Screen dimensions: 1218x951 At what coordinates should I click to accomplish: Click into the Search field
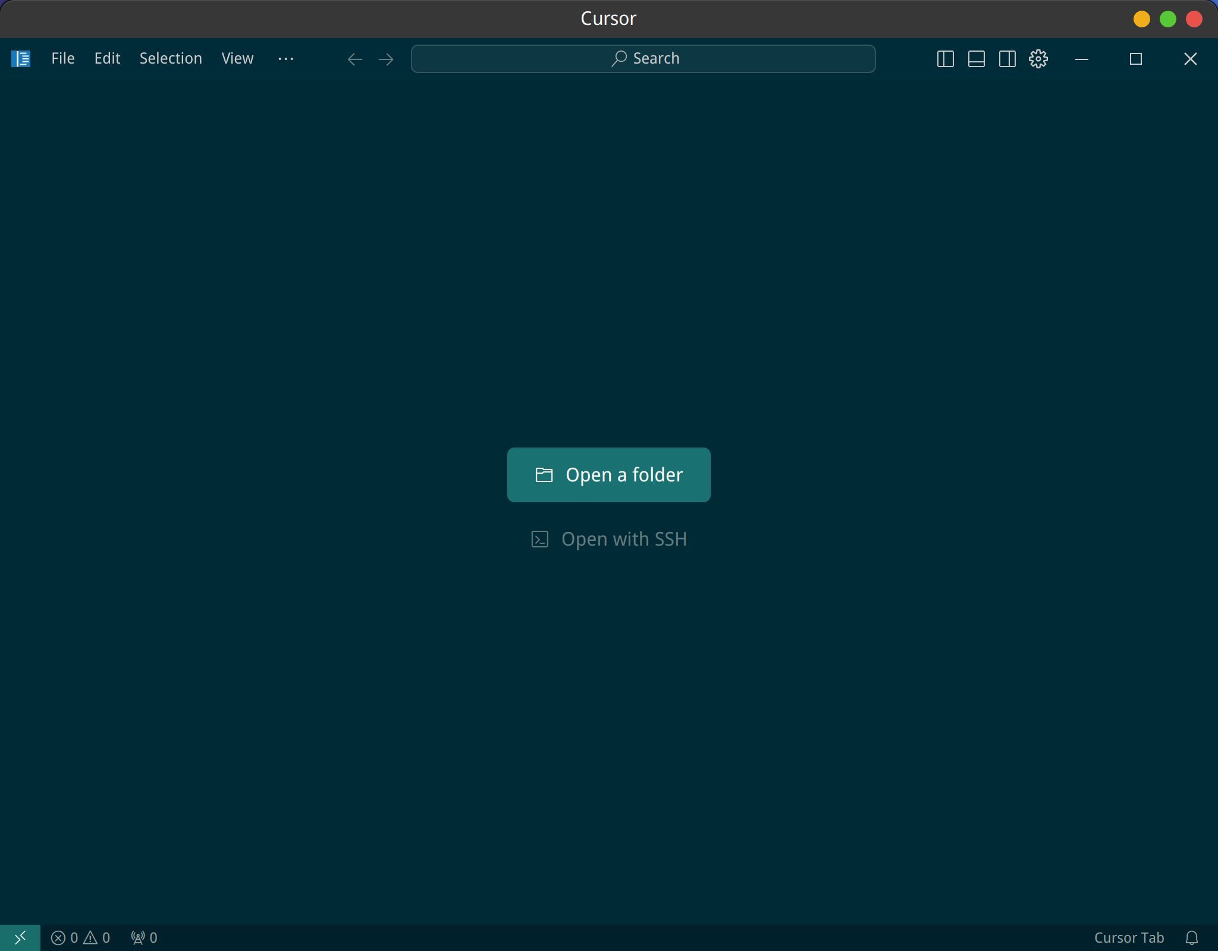(643, 59)
